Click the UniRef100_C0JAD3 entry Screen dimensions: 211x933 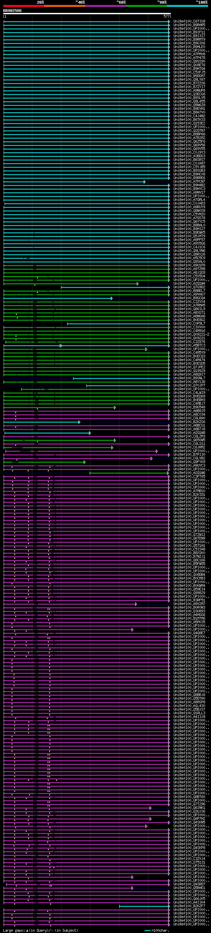point(189,203)
